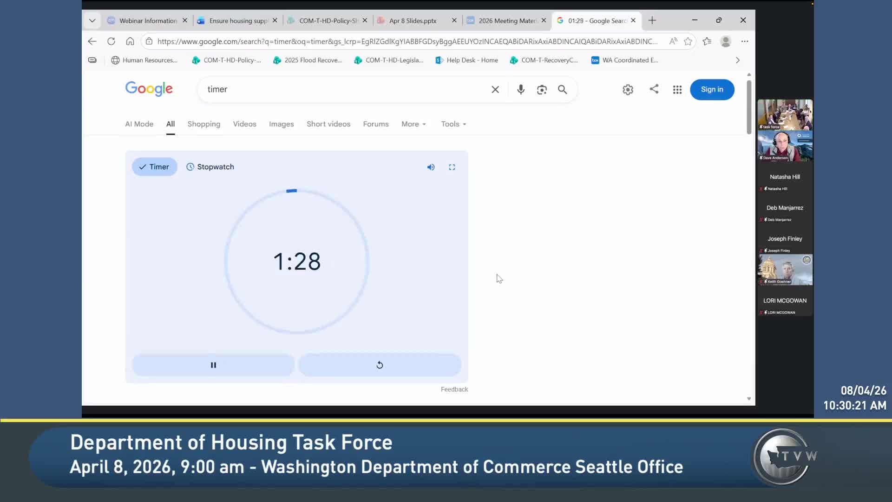Click the share icon beside settings

click(x=654, y=89)
